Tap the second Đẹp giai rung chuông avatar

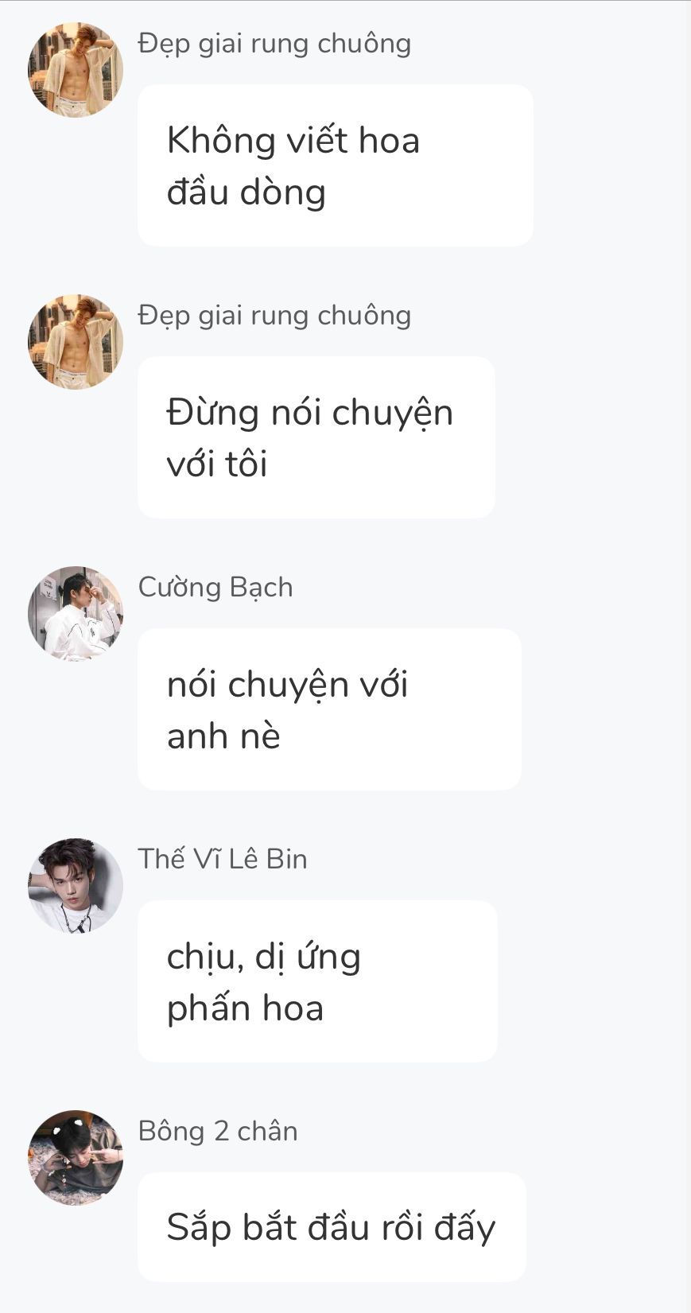[76, 342]
